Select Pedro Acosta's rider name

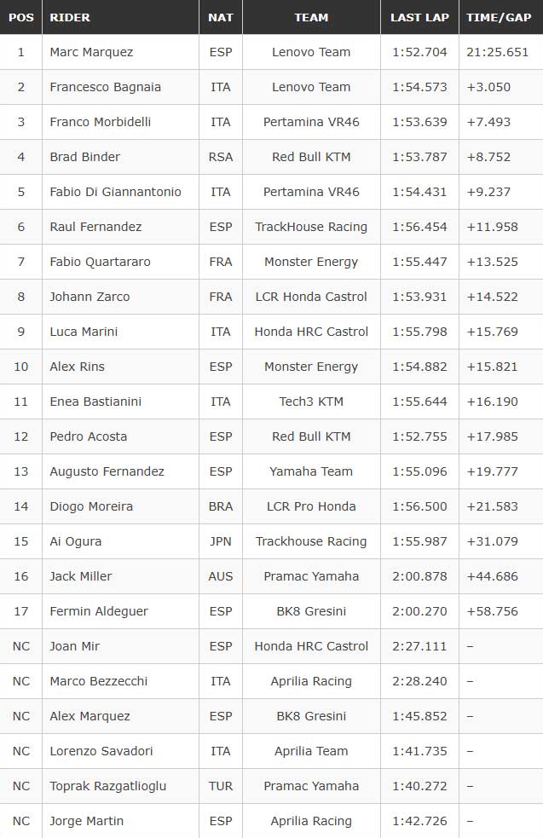[x=89, y=436]
